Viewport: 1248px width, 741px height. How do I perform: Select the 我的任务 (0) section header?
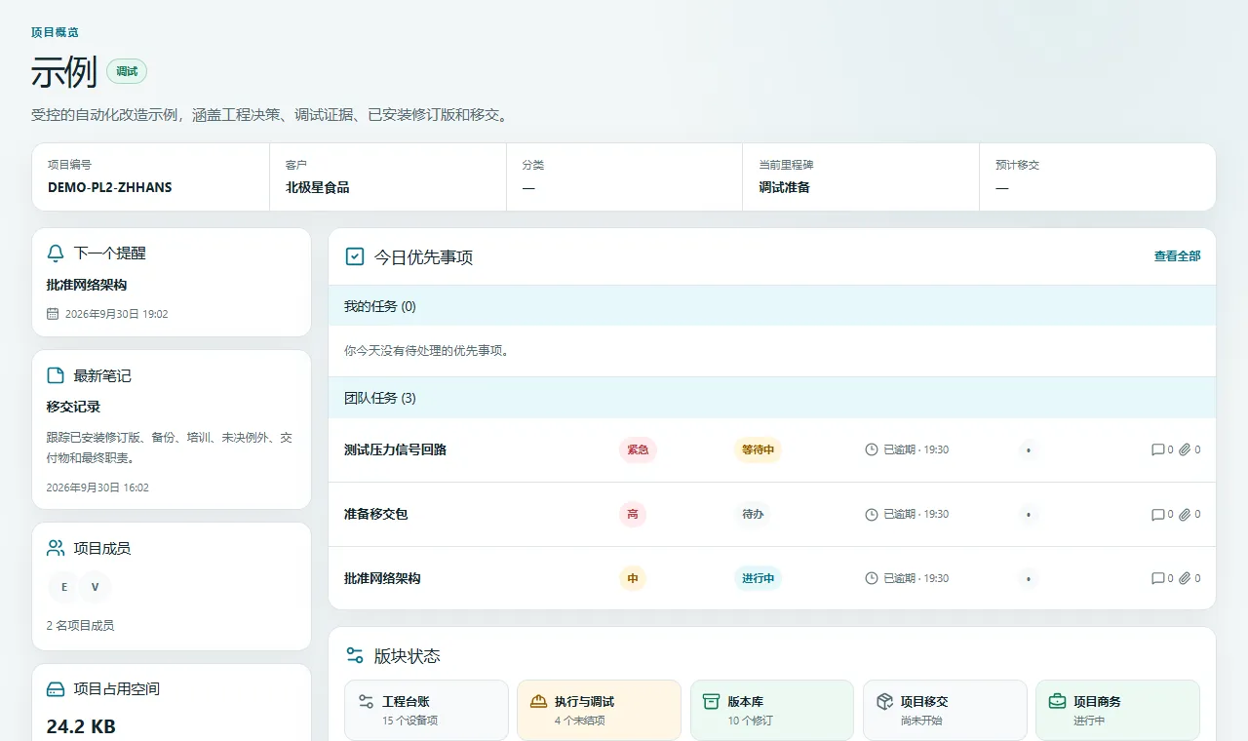click(772, 306)
